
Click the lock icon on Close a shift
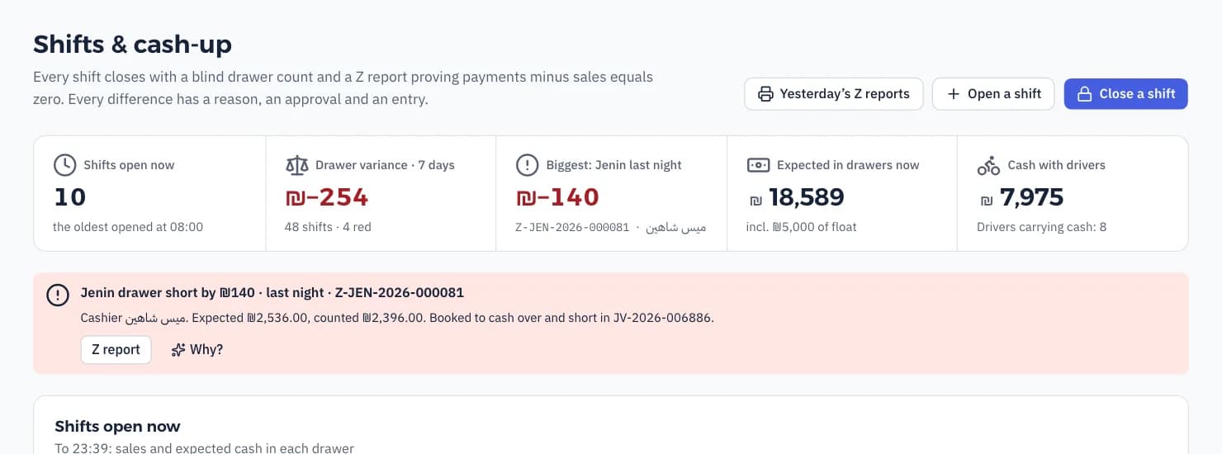coord(1084,94)
